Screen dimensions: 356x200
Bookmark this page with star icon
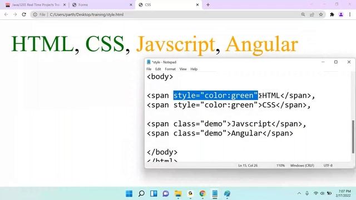point(321,14)
